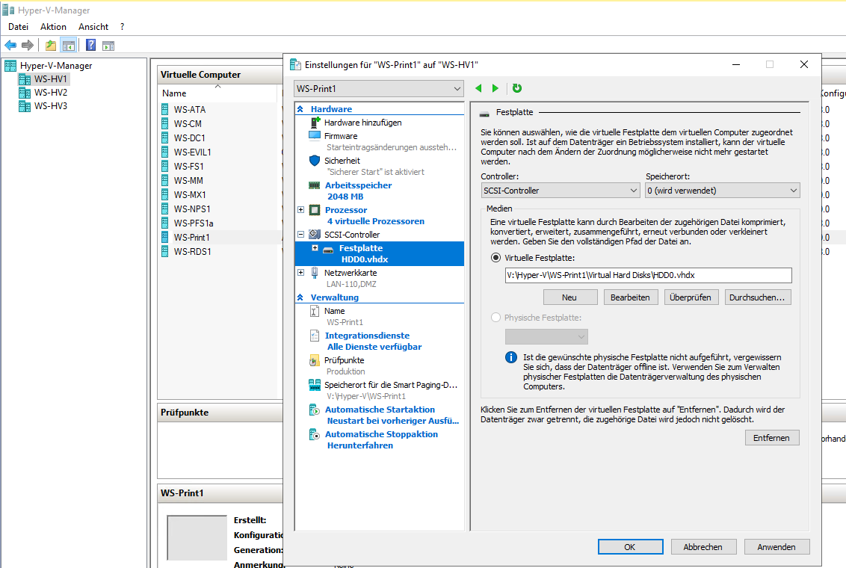Open the Ansicht menu

[93, 26]
